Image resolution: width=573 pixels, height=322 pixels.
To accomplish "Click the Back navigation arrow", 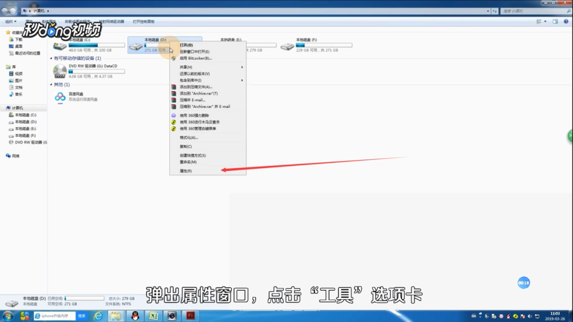I will click(5, 11).
